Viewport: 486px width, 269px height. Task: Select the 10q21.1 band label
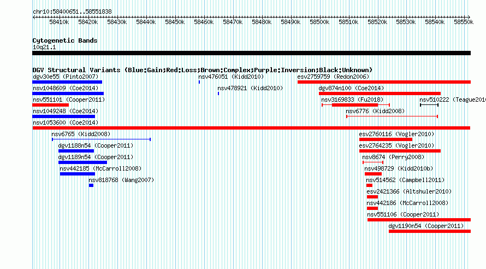tap(44, 47)
